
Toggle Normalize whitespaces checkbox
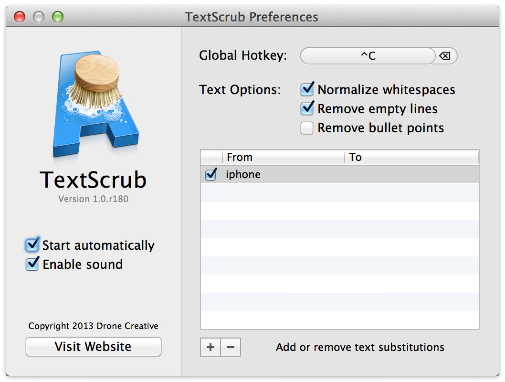307,89
